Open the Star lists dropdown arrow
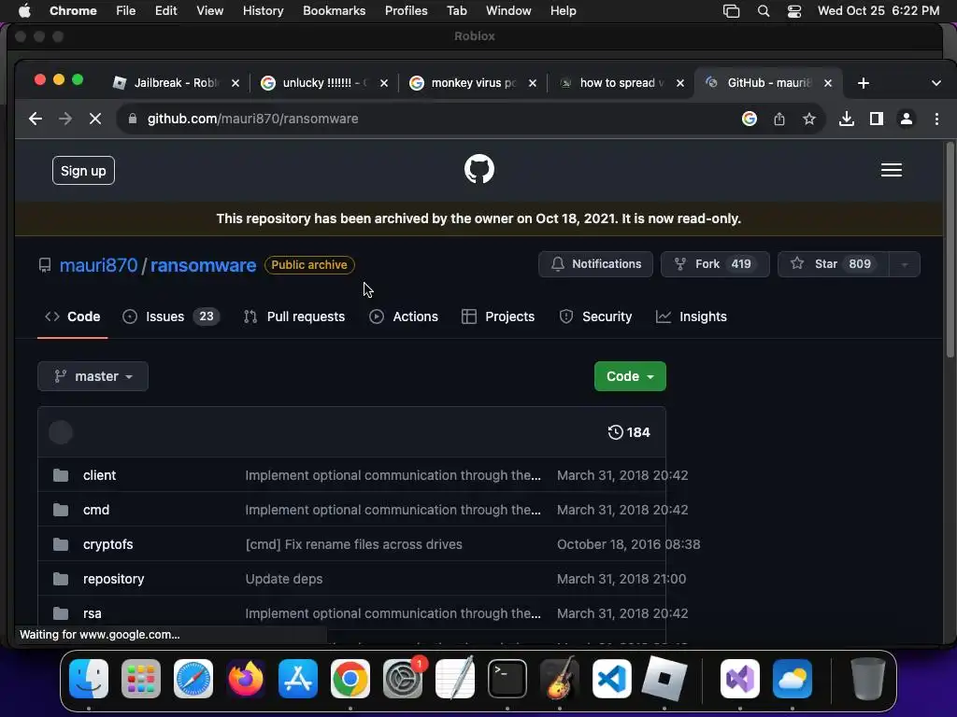 pos(905,264)
